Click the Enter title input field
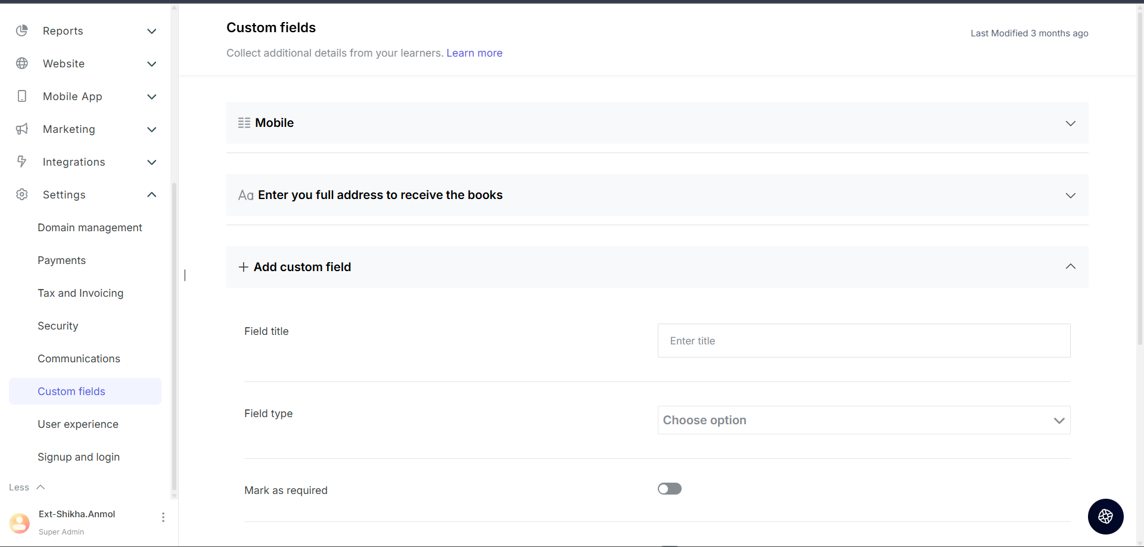1144x547 pixels. (x=863, y=341)
